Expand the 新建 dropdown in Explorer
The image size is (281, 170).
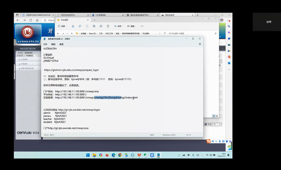pyautogui.click(x=63, y=26)
